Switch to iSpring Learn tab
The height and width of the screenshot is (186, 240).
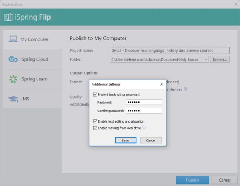32,79
